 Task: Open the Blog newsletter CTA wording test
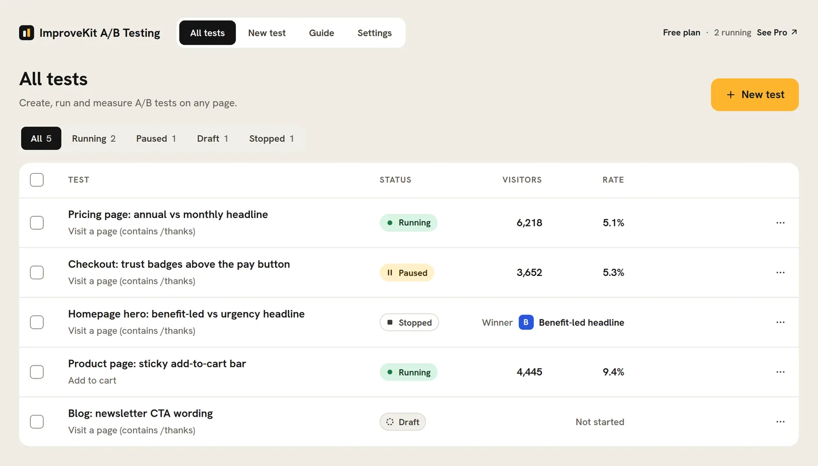tap(140, 413)
